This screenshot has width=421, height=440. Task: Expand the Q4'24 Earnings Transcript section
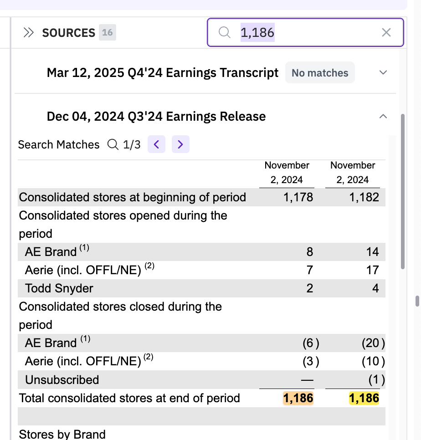point(383,72)
